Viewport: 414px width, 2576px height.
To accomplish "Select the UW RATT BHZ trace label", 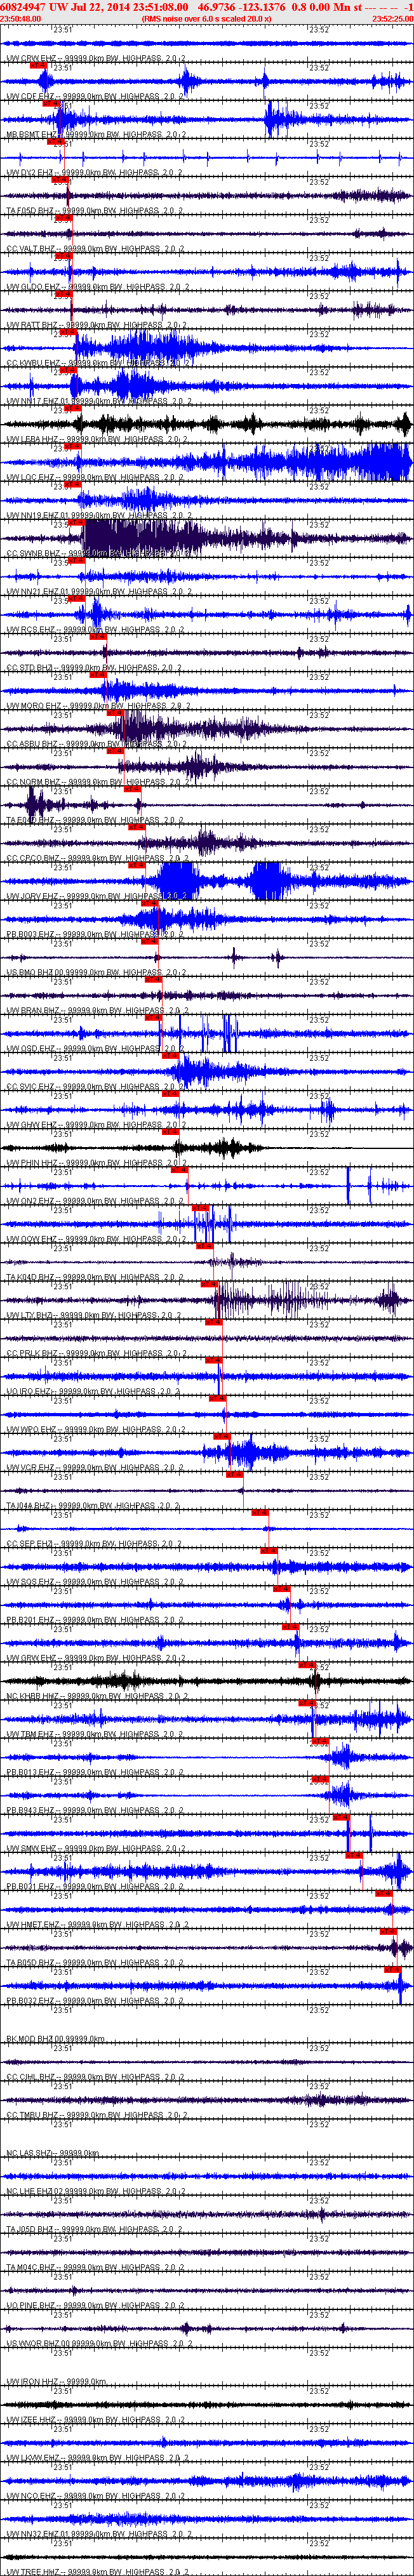I will [x=95, y=325].
